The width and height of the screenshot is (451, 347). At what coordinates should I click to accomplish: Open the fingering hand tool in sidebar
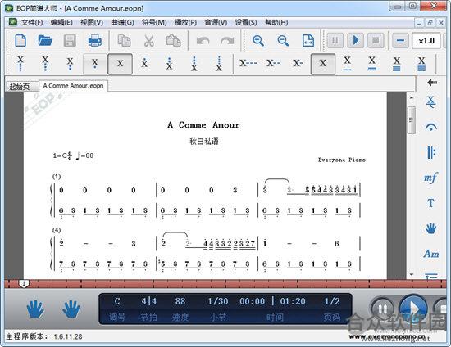click(x=430, y=228)
